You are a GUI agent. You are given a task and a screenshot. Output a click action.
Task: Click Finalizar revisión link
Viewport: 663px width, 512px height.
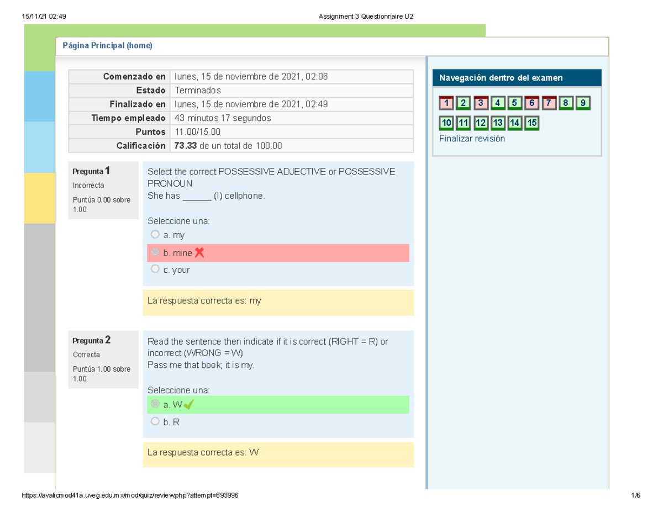coord(472,139)
